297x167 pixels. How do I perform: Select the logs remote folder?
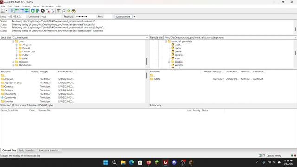coord(177,58)
